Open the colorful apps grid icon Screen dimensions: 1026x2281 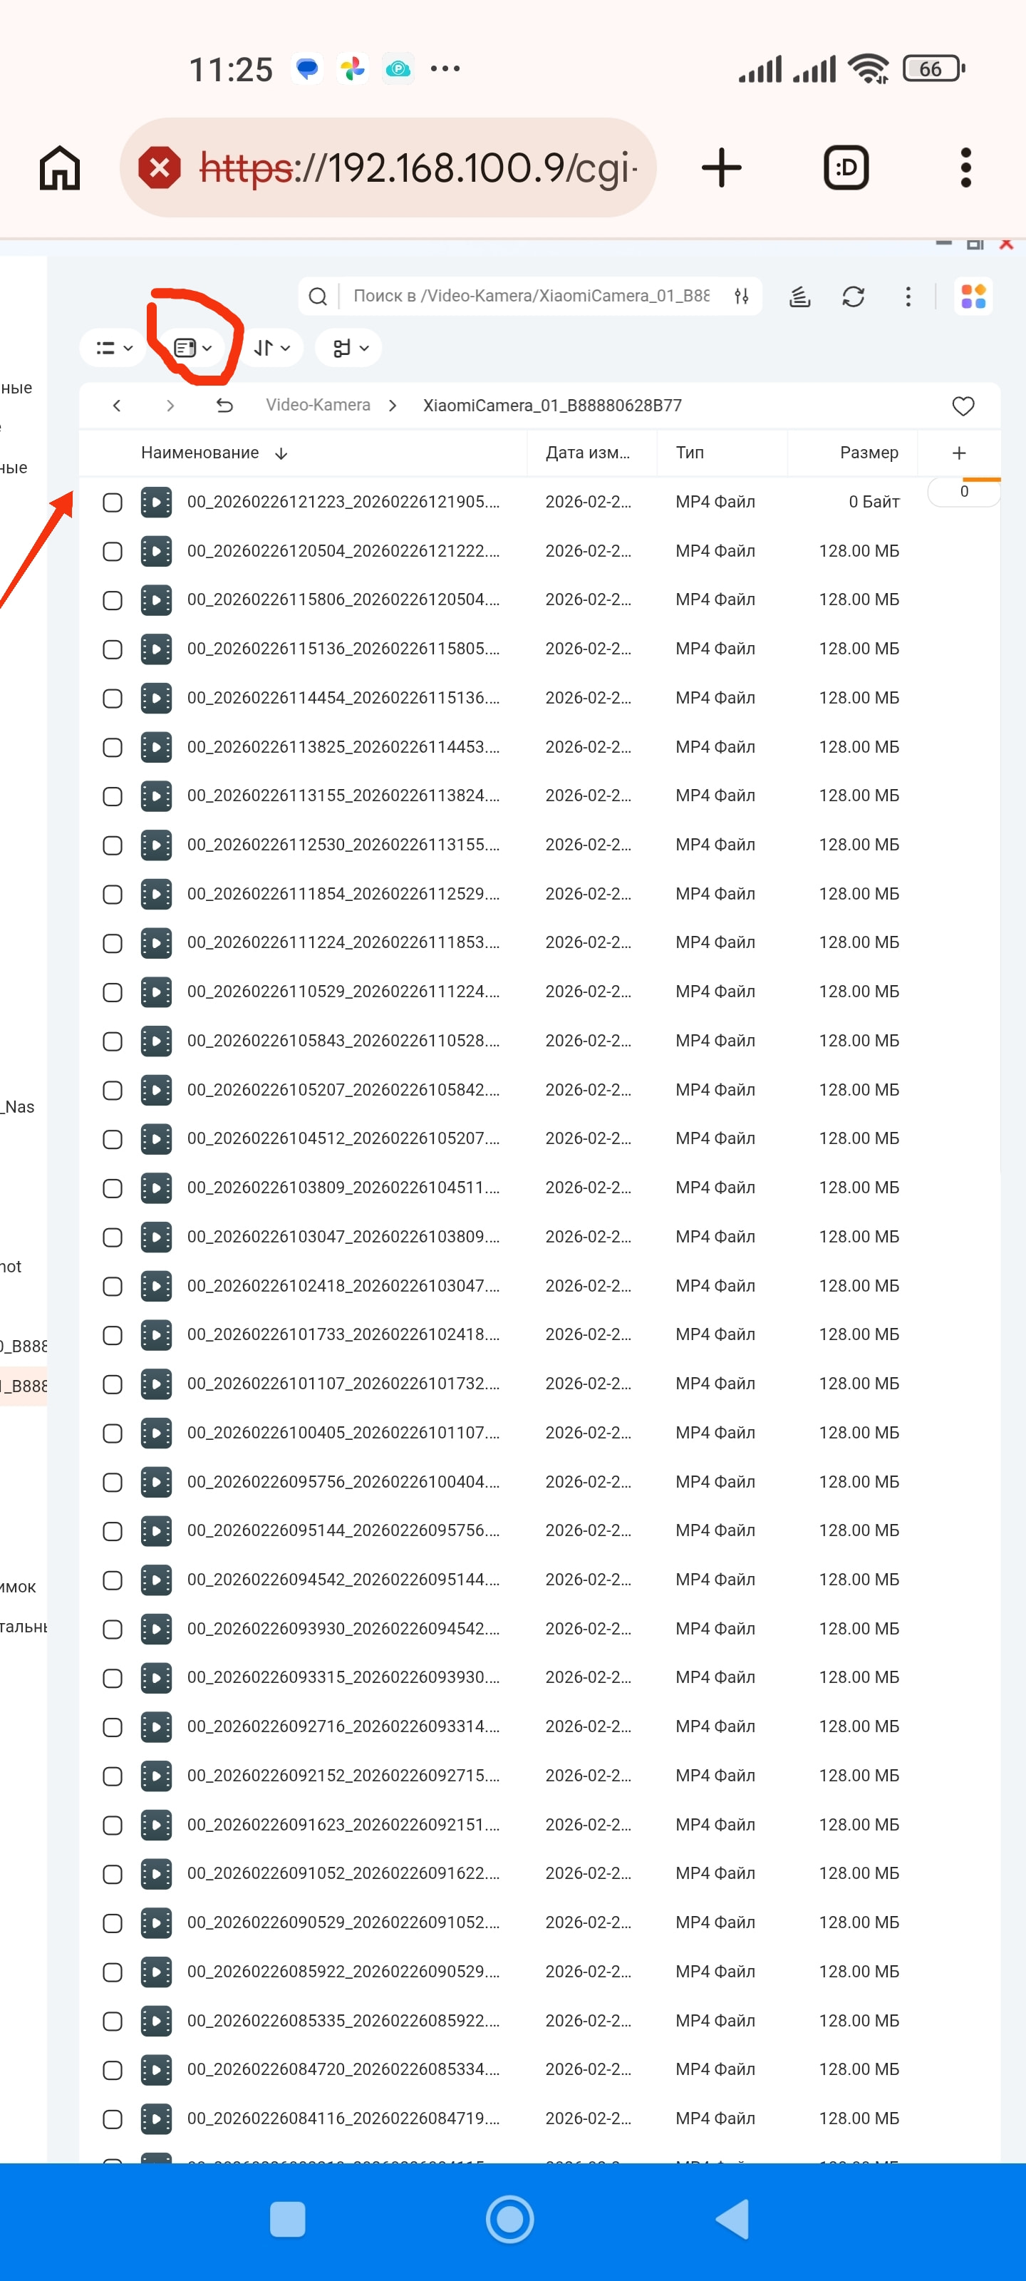973,297
